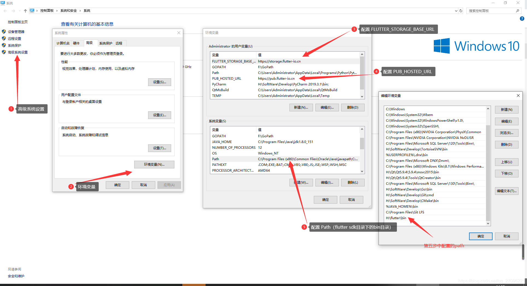Image resolution: width=527 pixels, height=286 pixels.
Task: Click 删除(L) for system variables
Action: coord(353,182)
